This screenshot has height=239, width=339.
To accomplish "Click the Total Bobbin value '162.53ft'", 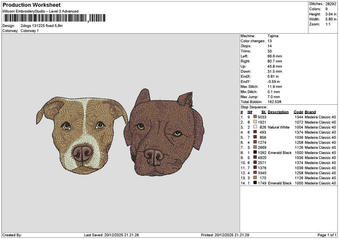I will click(x=275, y=102).
